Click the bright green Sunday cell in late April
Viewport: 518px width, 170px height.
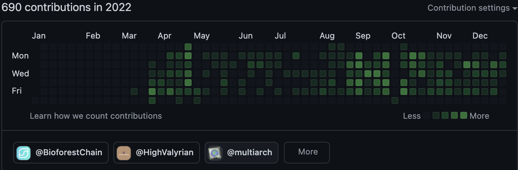(188, 46)
